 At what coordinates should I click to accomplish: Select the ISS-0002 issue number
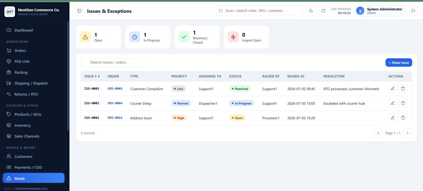92,103
